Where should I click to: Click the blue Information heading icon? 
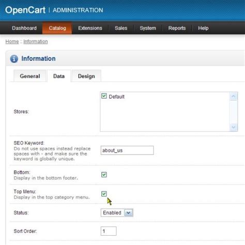pos(14,58)
